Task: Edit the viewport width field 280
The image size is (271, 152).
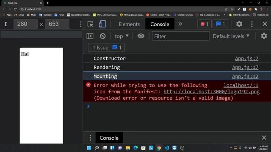Action: point(25,24)
